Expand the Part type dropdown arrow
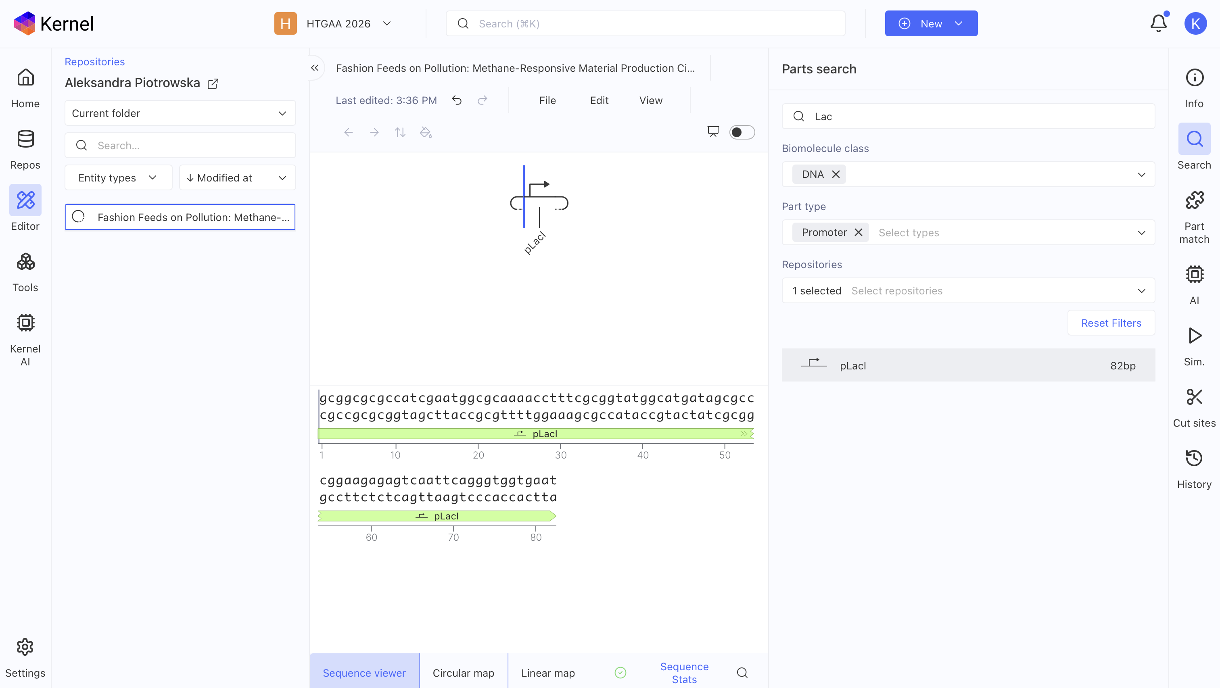This screenshot has width=1220, height=688. (x=1142, y=232)
